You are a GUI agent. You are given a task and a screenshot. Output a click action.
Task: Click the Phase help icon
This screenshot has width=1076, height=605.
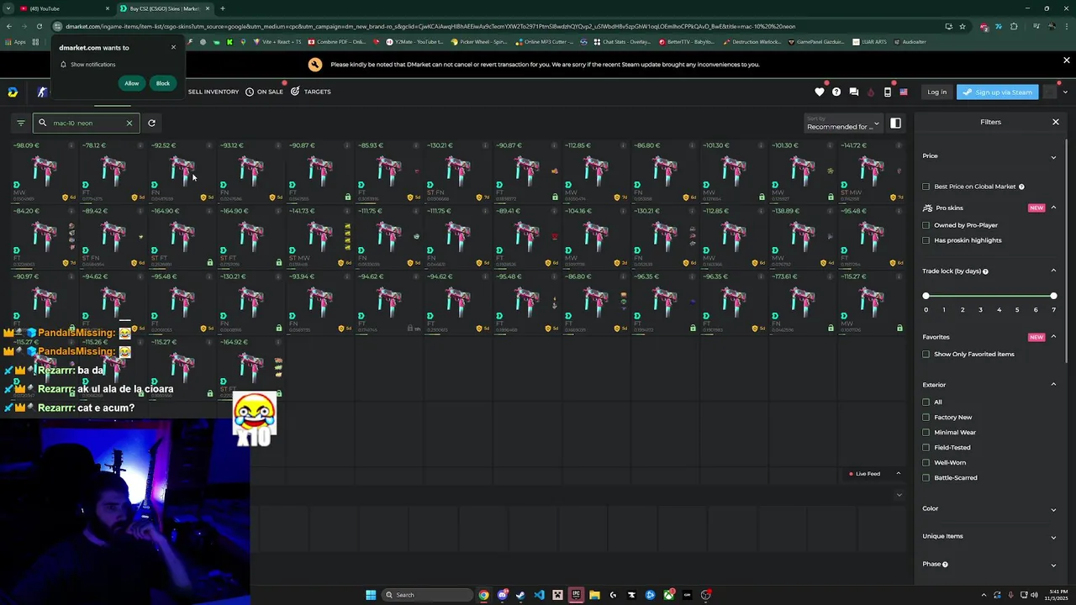point(945,565)
